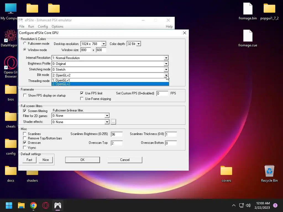
Task: Click the network tray icon
Action: point(241,205)
